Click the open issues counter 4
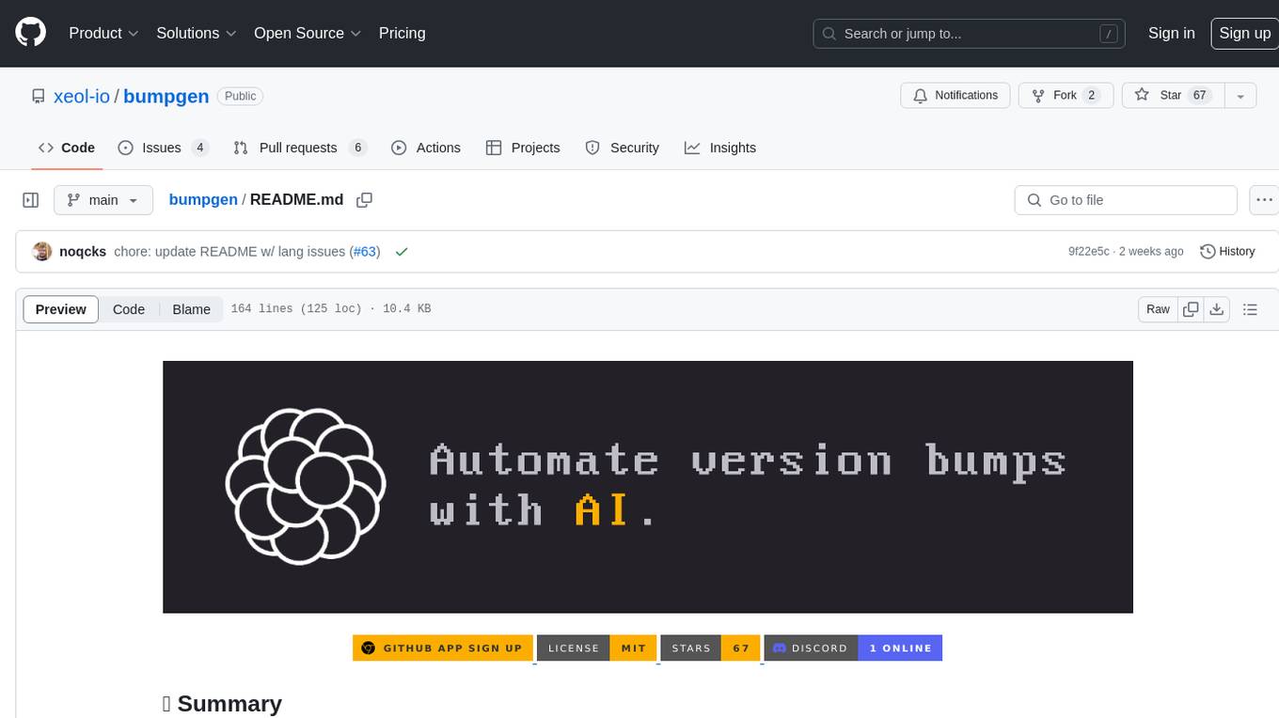 click(199, 148)
